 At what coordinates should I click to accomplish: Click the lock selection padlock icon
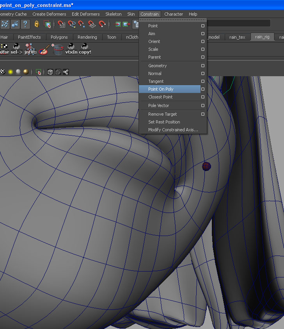(x=37, y=24)
